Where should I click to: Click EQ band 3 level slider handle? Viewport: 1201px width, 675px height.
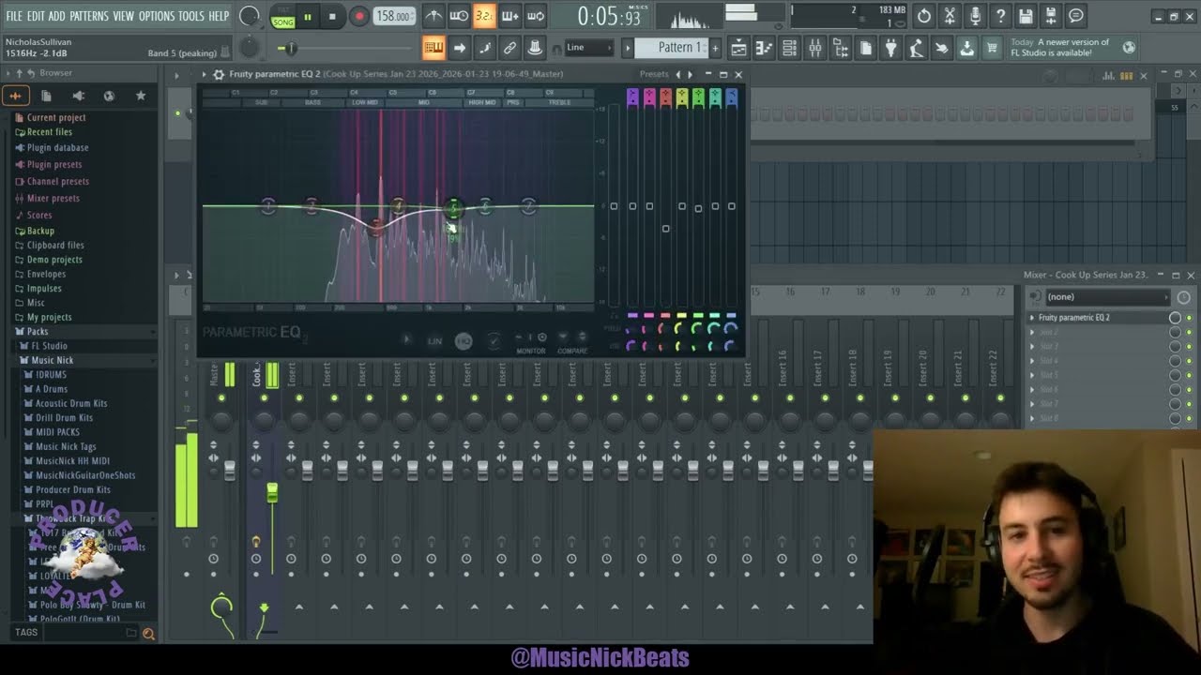(x=666, y=228)
